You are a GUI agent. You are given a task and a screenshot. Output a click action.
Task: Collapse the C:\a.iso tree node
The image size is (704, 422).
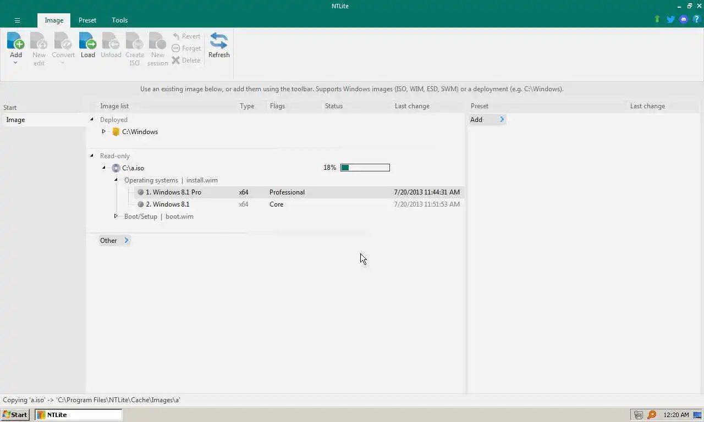(104, 168)
